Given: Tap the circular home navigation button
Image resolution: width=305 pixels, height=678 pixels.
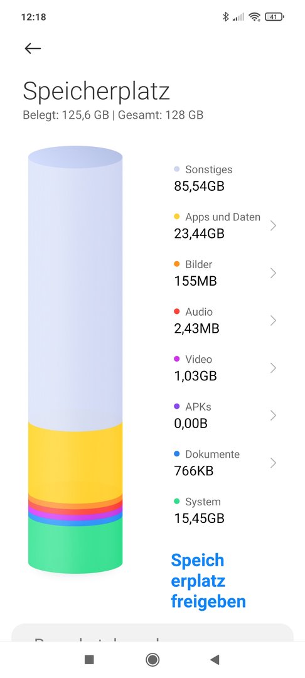Looking at the screenshot, I should (x=152, y=659).
